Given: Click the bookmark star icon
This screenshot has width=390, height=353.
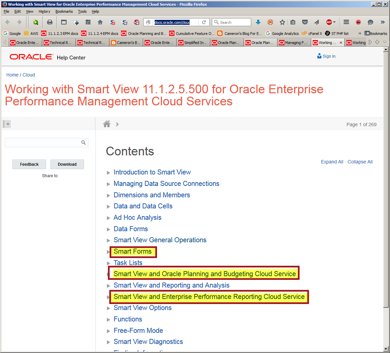Looking at the screenshot, I should (282, 22).
